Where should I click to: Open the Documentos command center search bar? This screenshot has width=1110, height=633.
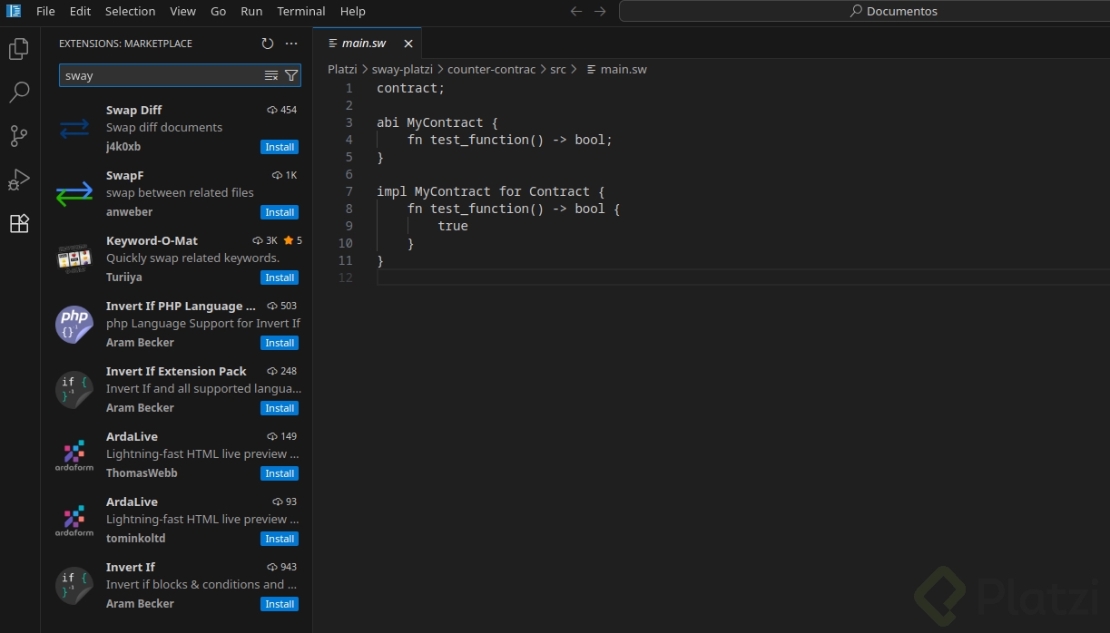tap(863, 12)
